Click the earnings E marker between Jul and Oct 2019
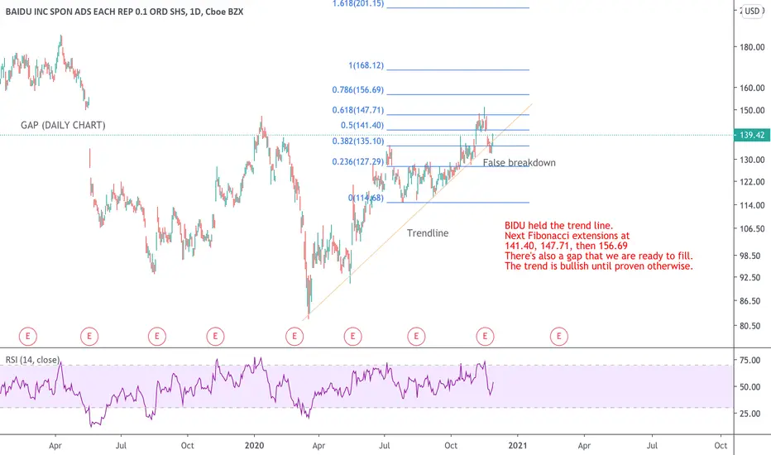771x455 pixels. [x=157, y=337]
